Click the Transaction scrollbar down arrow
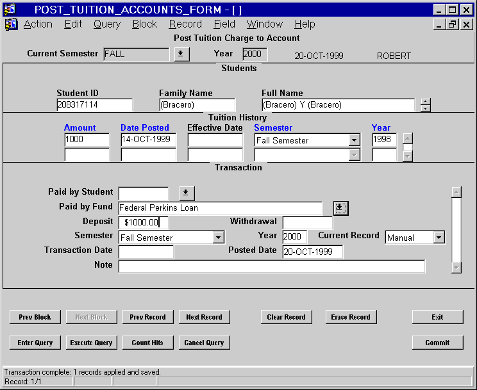 [x=456, y=268]
